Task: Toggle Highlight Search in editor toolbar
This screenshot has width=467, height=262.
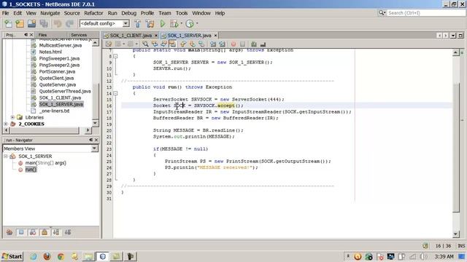Action: click(172, 44)
